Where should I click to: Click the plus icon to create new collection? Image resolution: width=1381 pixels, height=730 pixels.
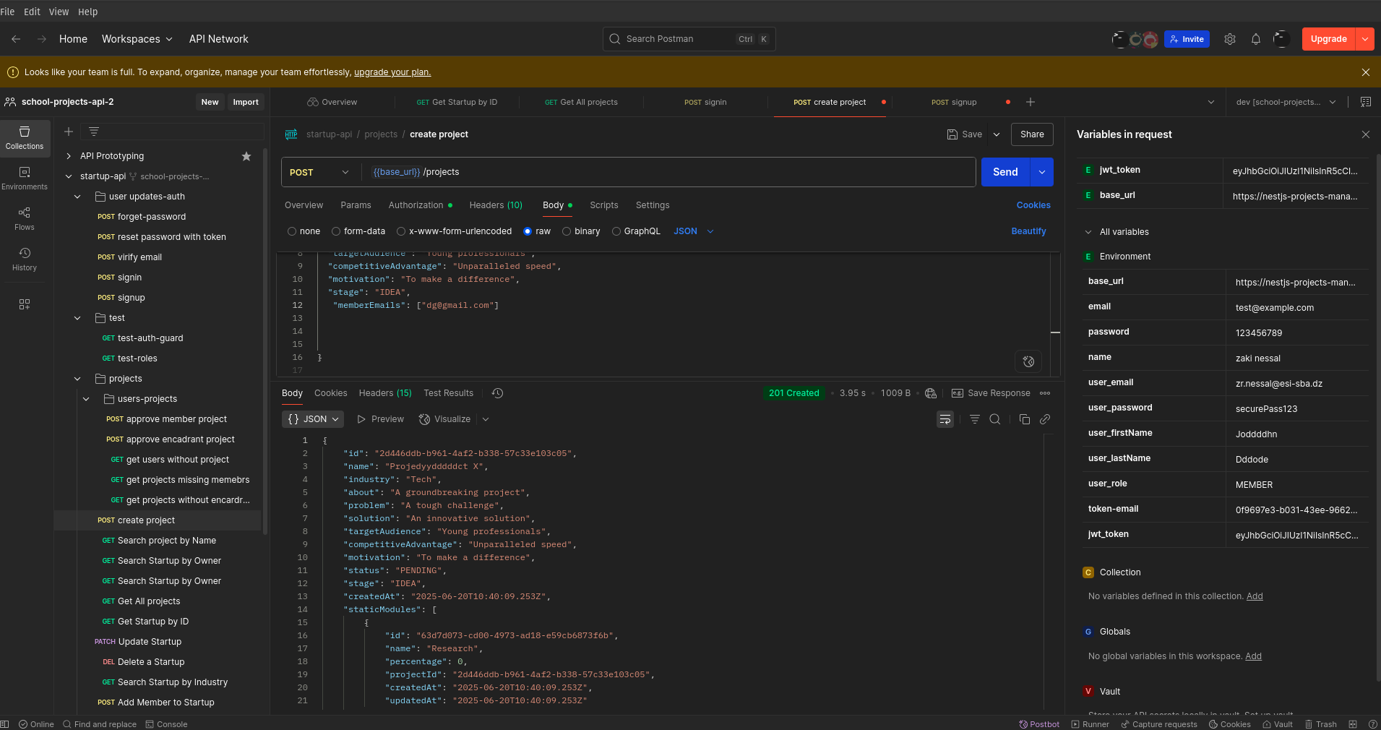(x=69, y=132)
